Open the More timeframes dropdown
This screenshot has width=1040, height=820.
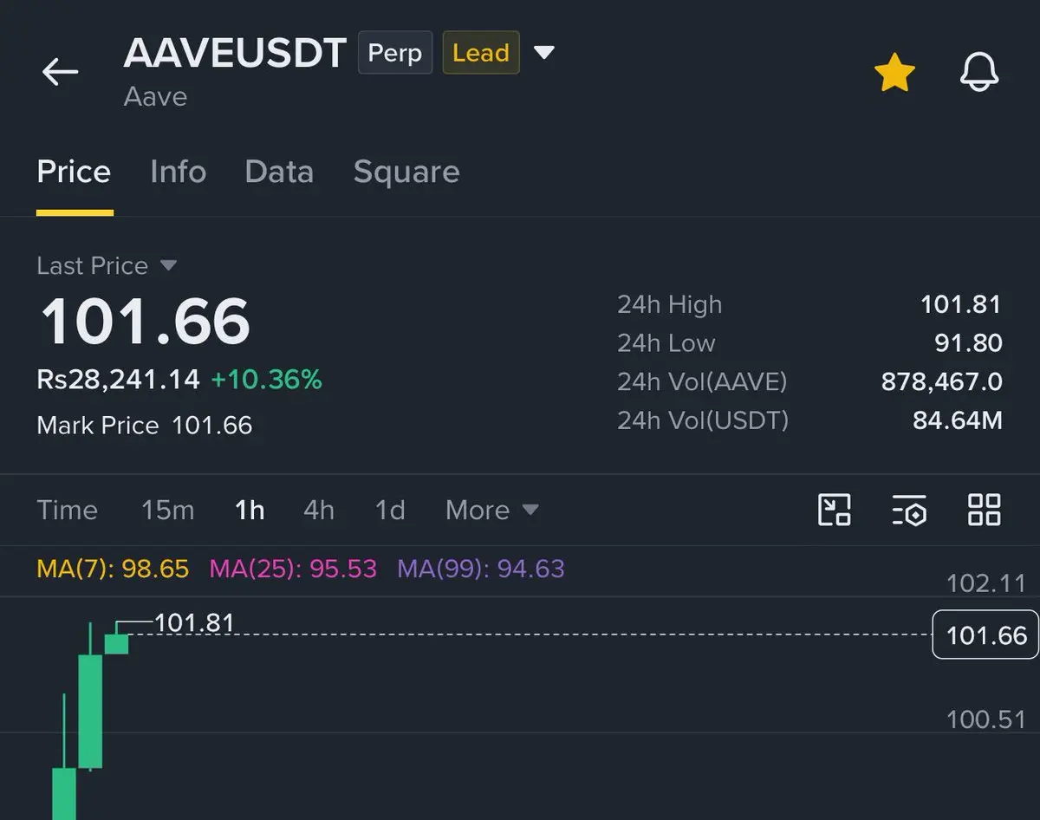(x=491, y=510)
